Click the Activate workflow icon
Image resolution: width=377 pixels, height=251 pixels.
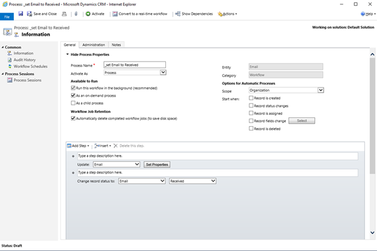(87, 13)
